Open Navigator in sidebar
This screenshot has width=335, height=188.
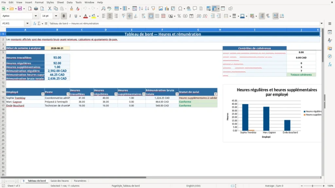pos(330,56)
